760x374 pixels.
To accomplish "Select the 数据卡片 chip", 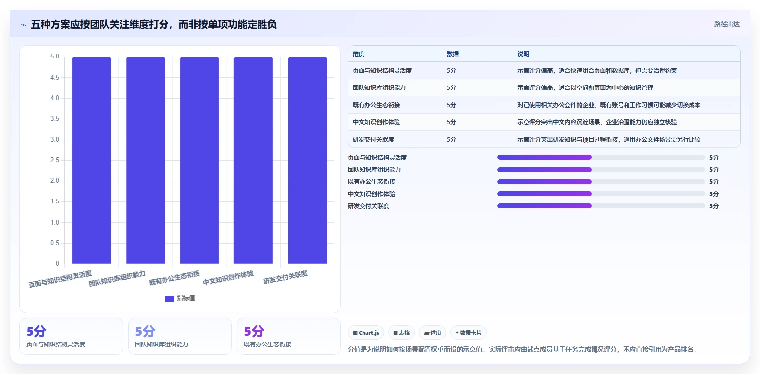I will pyautogui.click(x=468, y=333).
